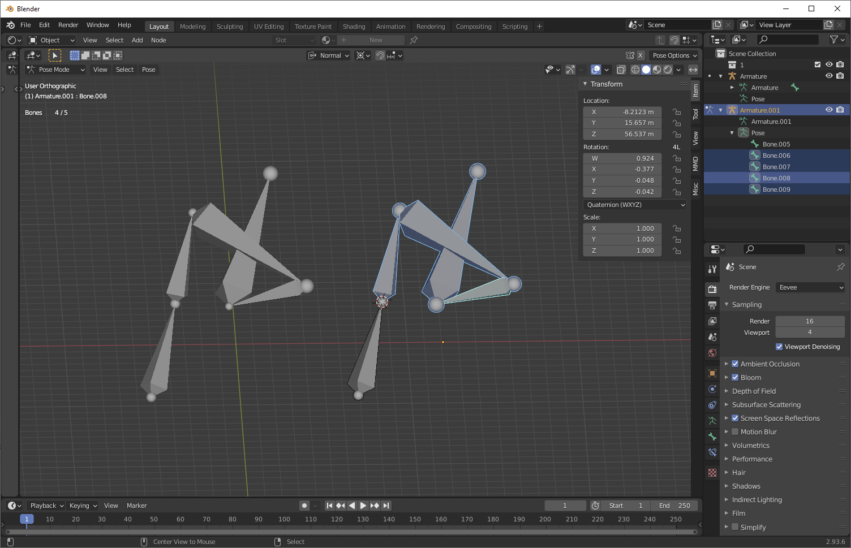Click the outliner search field
Image resolution: width=851 pixels, height=548 pixels.
click(x=788, y=40)
